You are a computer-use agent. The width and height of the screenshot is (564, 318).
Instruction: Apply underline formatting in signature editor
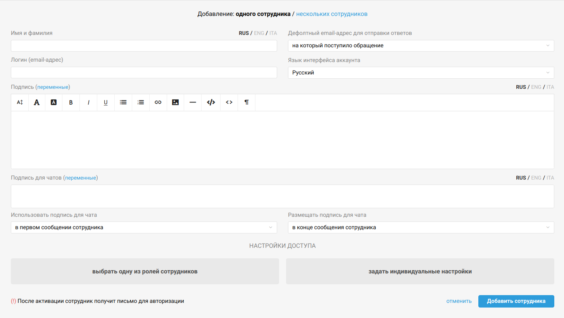coord(105,102)
